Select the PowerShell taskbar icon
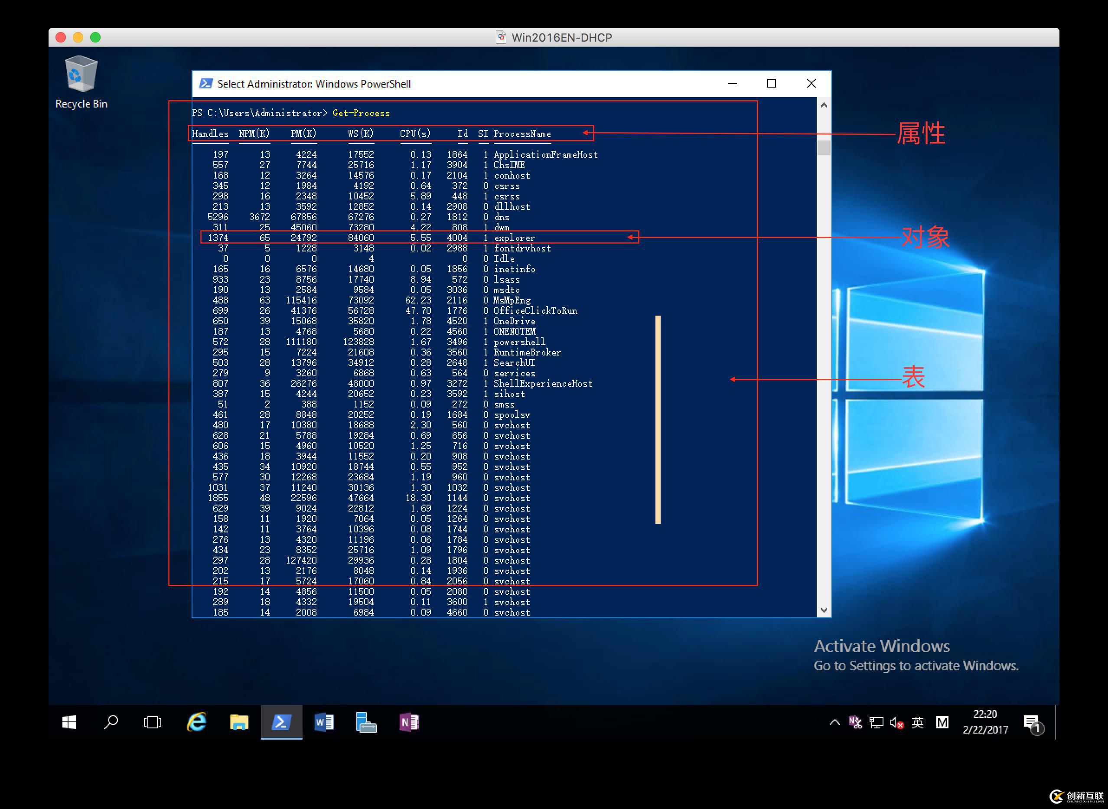Screen dimensions: 1108x809 [281, 722]
